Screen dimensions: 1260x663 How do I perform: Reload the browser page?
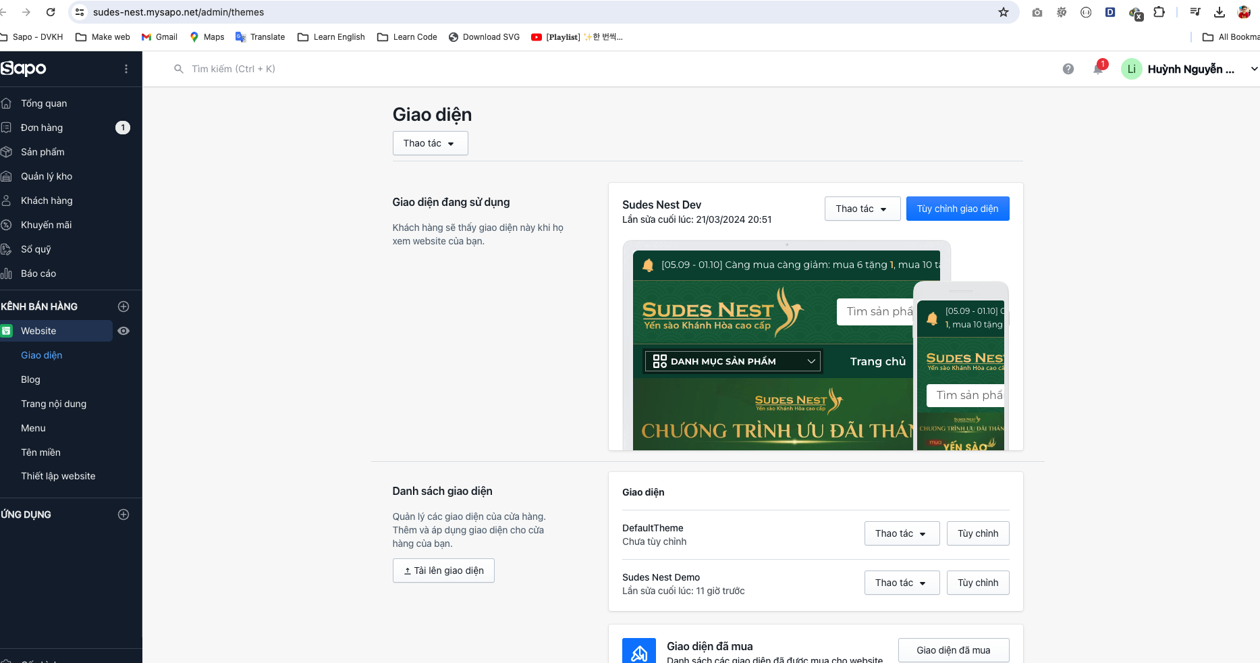pos(51,12)
